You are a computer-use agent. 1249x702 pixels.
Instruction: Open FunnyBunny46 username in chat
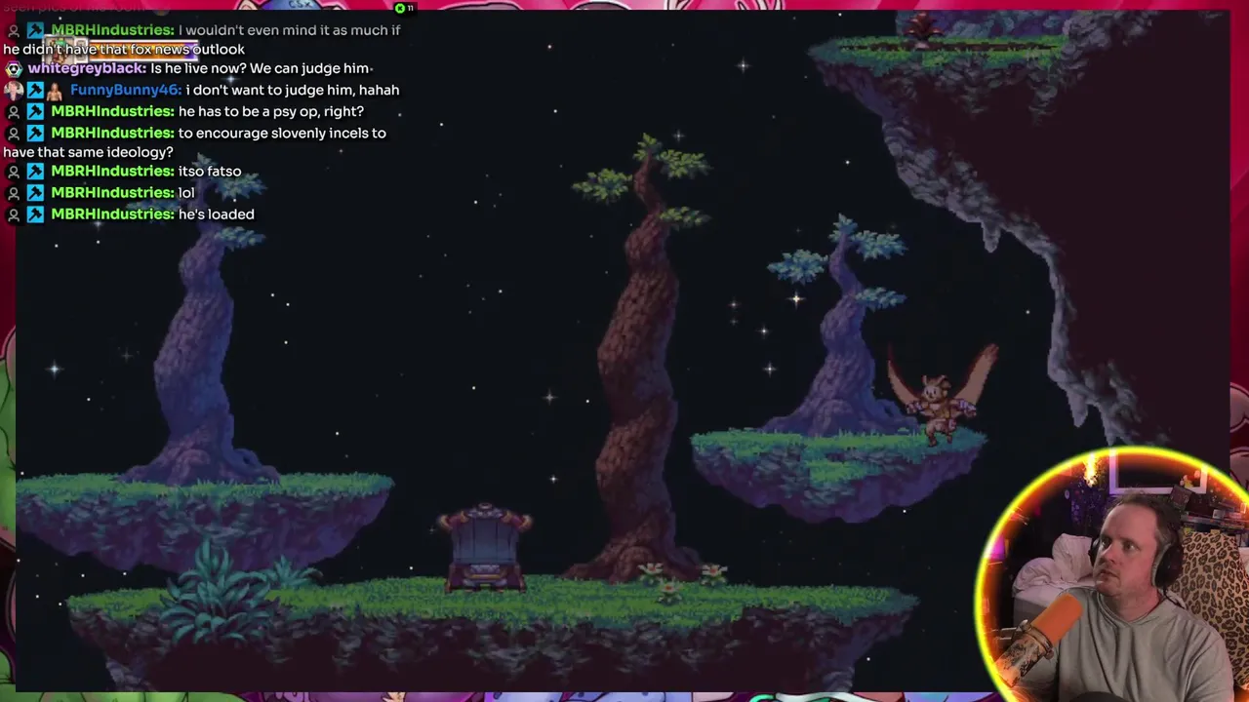[x=126, y=90]
